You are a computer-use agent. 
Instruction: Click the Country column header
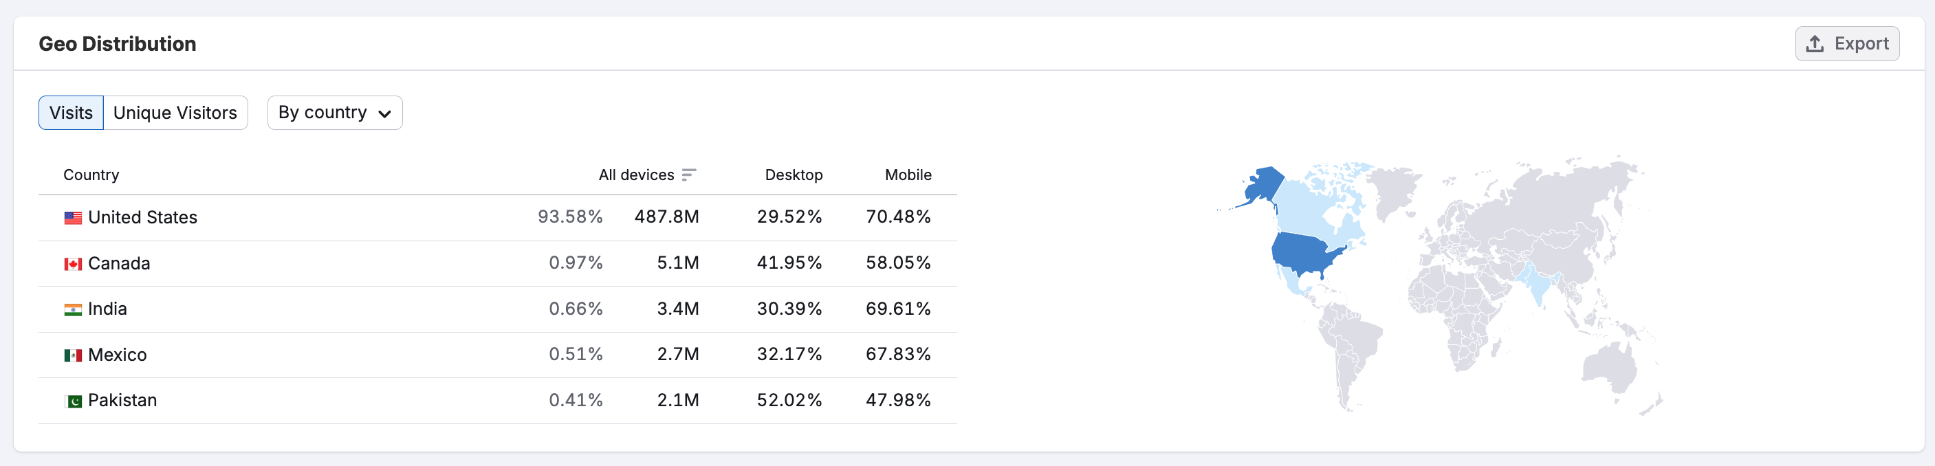[x=91, y=175]
